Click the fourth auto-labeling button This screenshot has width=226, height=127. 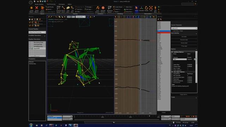click(184, 46)
